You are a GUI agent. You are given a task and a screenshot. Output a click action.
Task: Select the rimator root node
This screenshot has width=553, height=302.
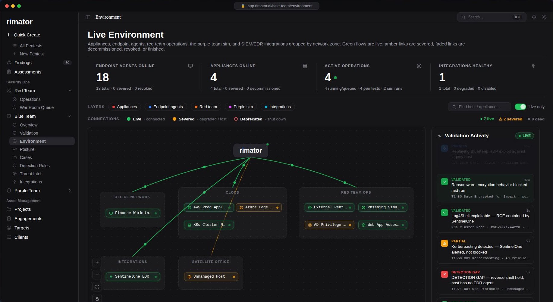[251, 151]
